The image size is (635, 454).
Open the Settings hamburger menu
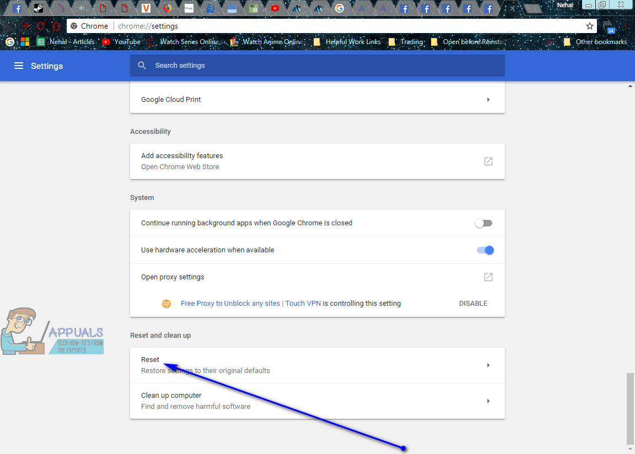click(19, 66)
